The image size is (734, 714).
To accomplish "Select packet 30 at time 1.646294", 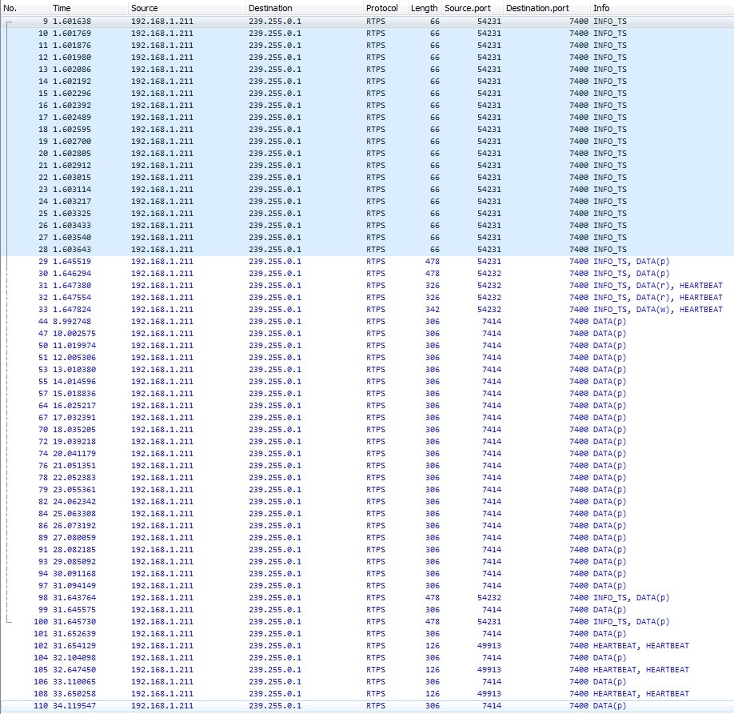I will 367,274.
